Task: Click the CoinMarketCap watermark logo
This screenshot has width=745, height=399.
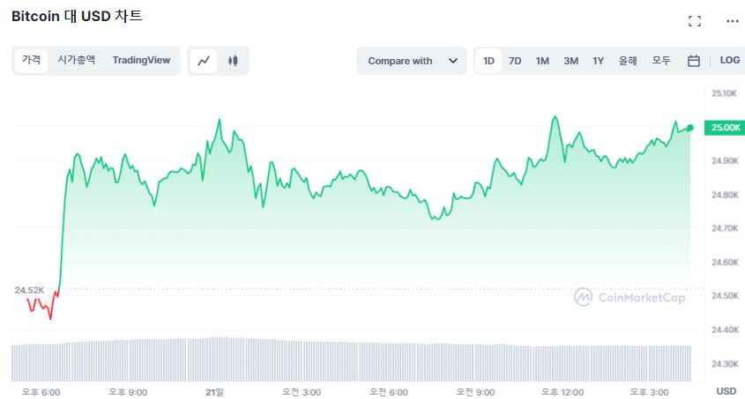Action: click(630, 298)
